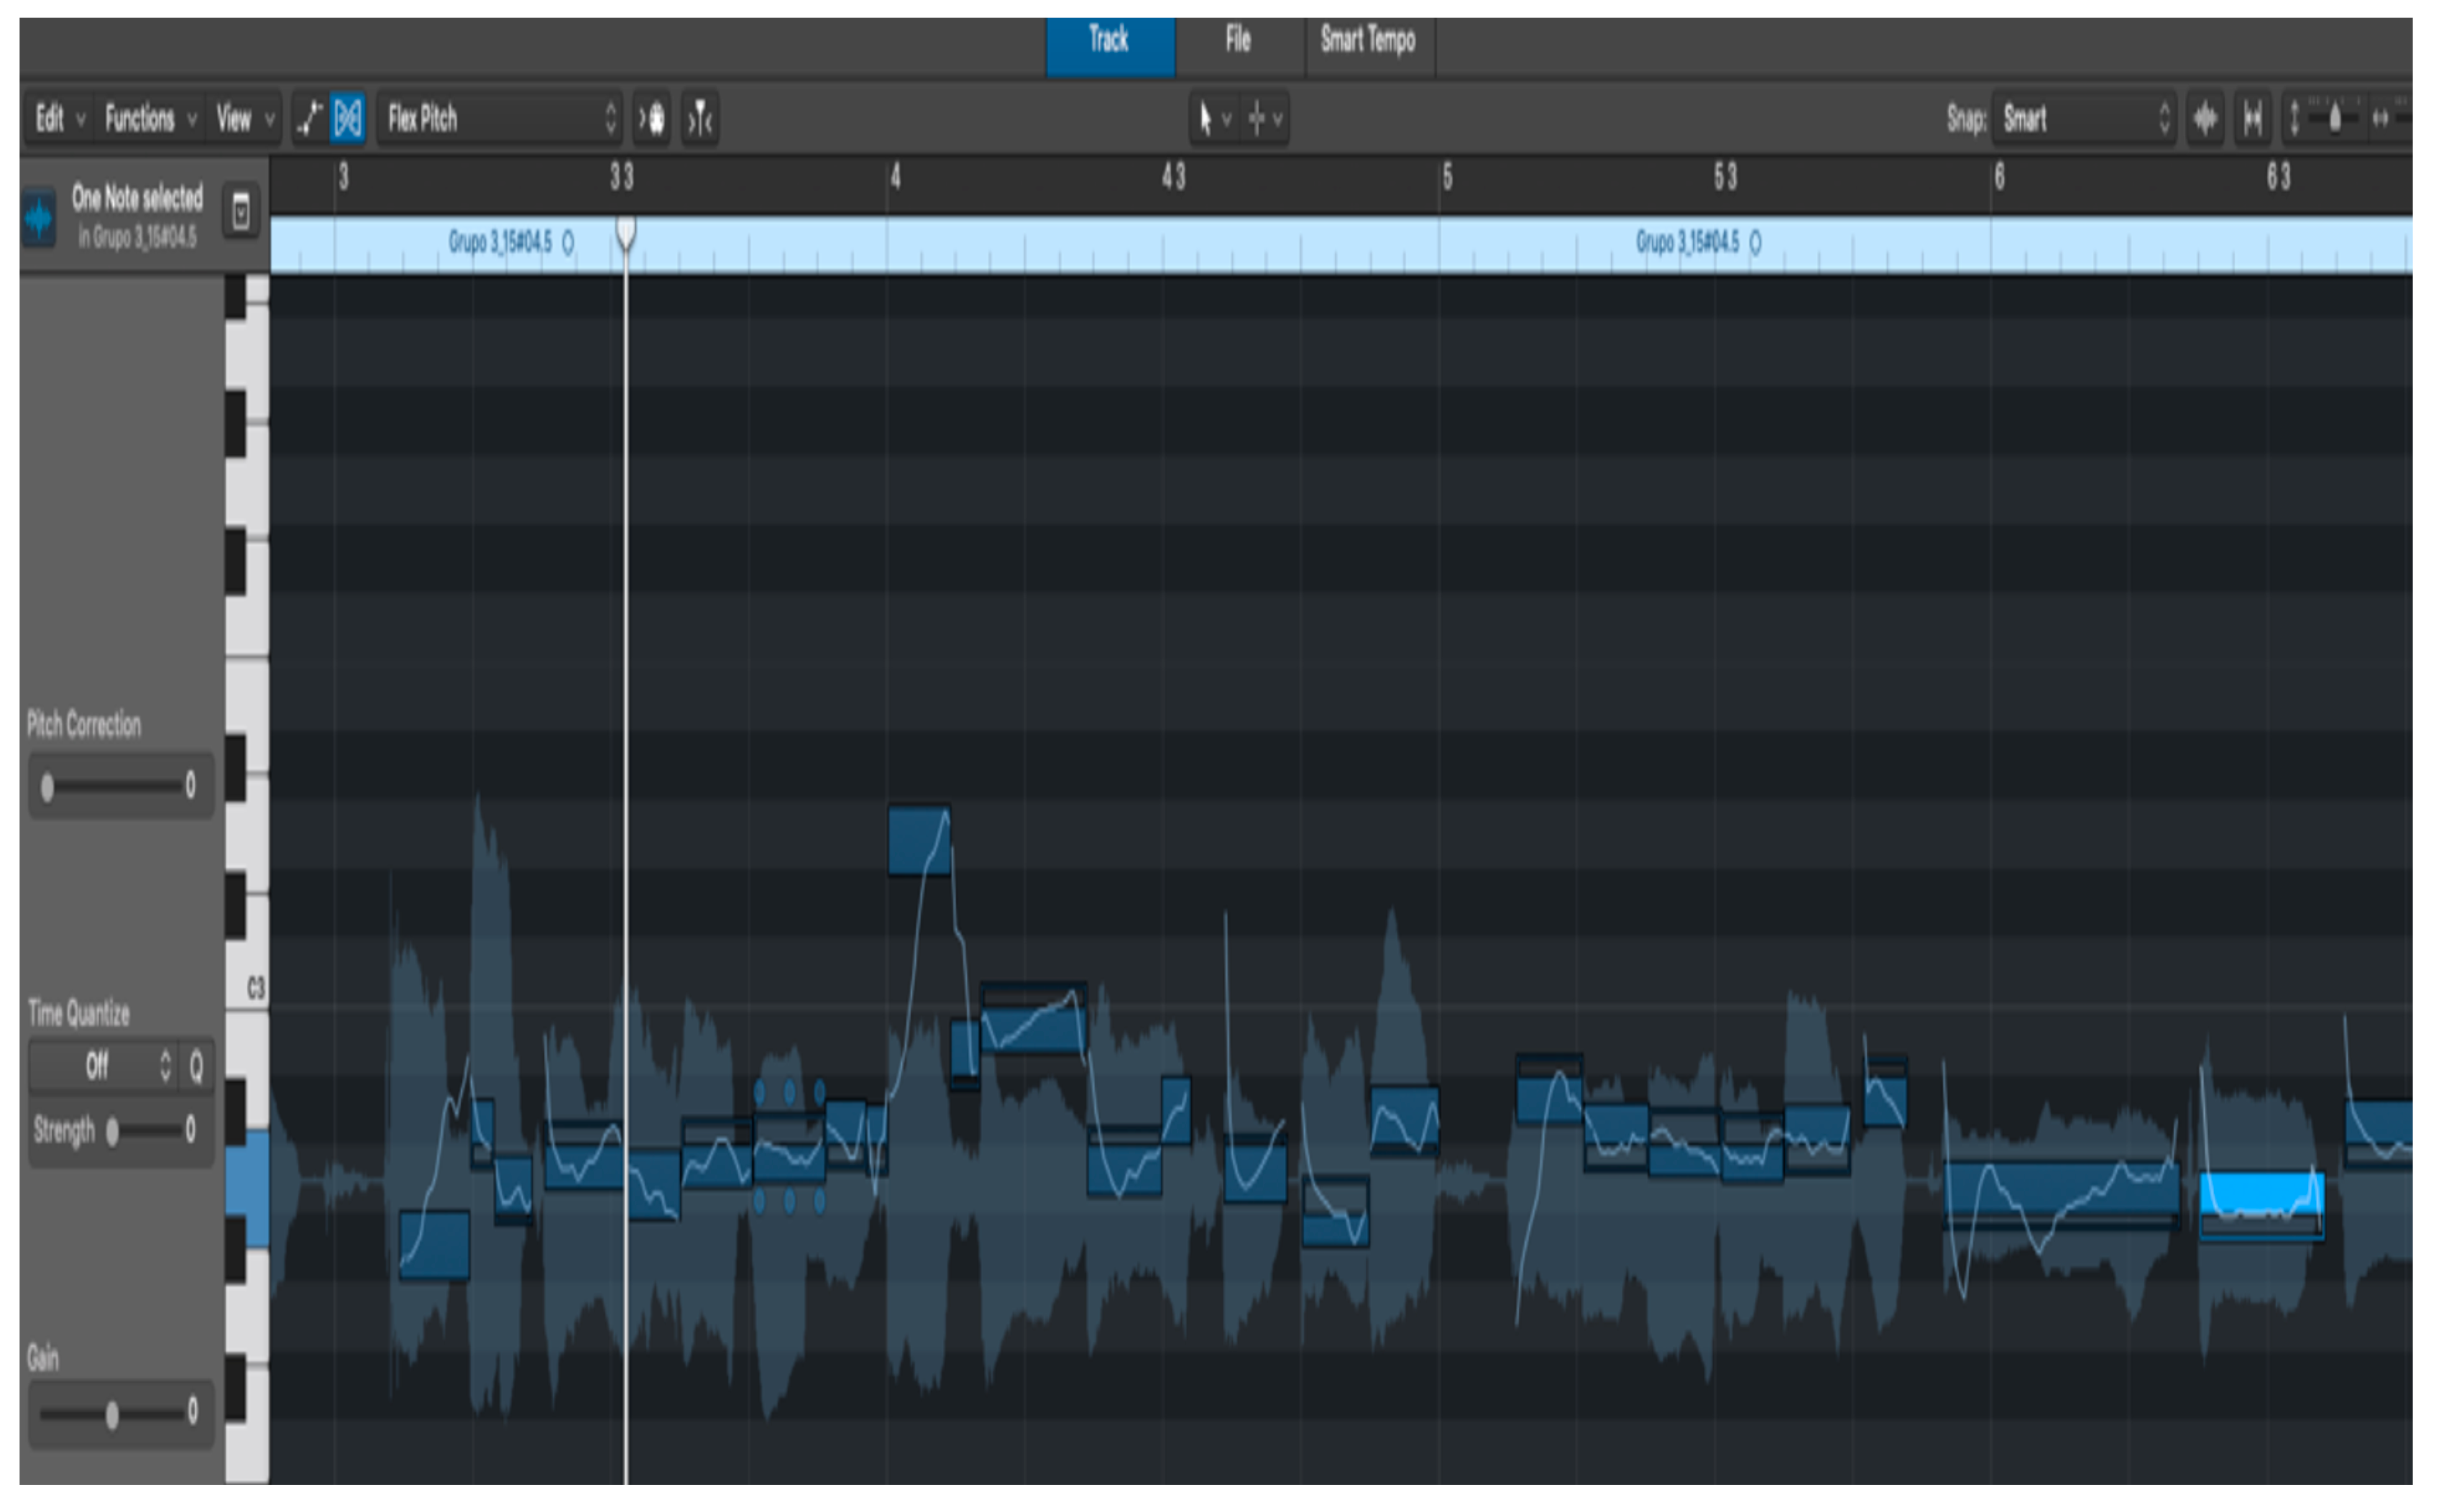Click the Show Automation icon
The width and height of the screenshot is (2444, 1497).
click(310, 119)
